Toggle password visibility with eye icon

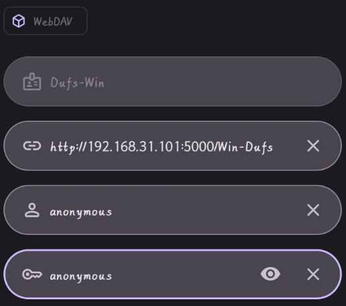(270, 274)
